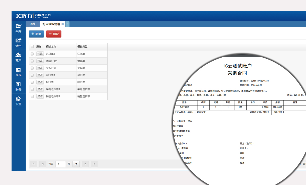
Task: Click the 新增 add button
Action: pyautogui.click(x=37, y=34)
